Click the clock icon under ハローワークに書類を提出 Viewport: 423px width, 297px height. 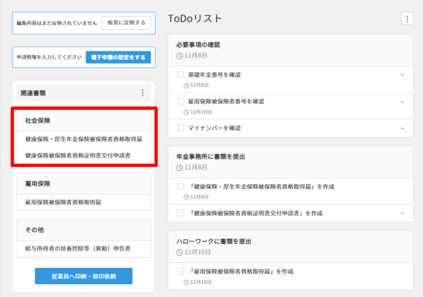tap(179, 252)
